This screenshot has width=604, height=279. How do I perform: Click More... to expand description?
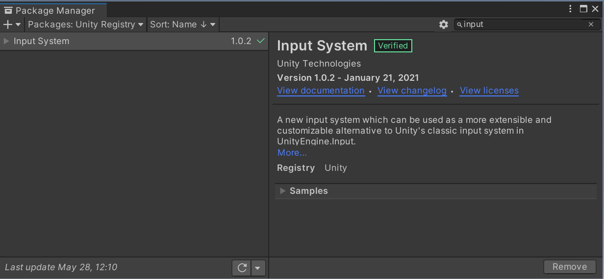[x=292, y=153]
